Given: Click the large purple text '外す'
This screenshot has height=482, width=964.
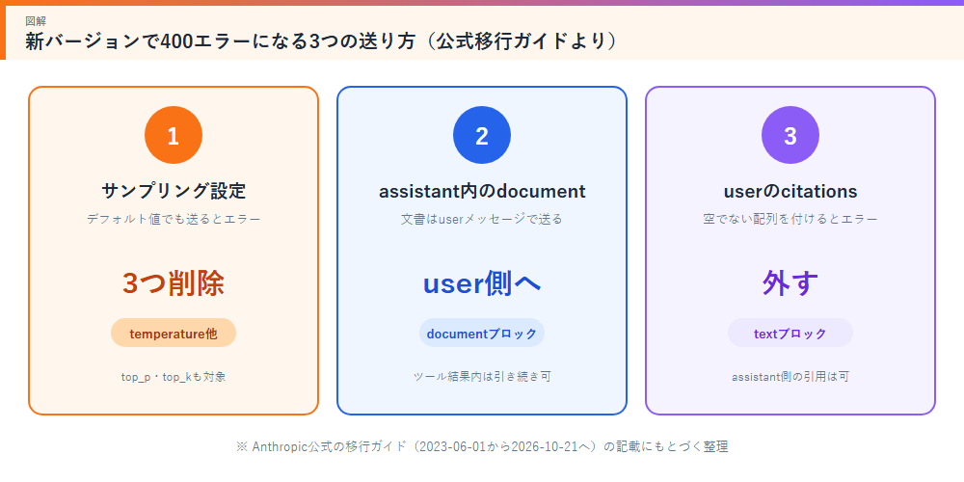Looking at the screenshot, I should pyautogui.click(x=790, y=283).
